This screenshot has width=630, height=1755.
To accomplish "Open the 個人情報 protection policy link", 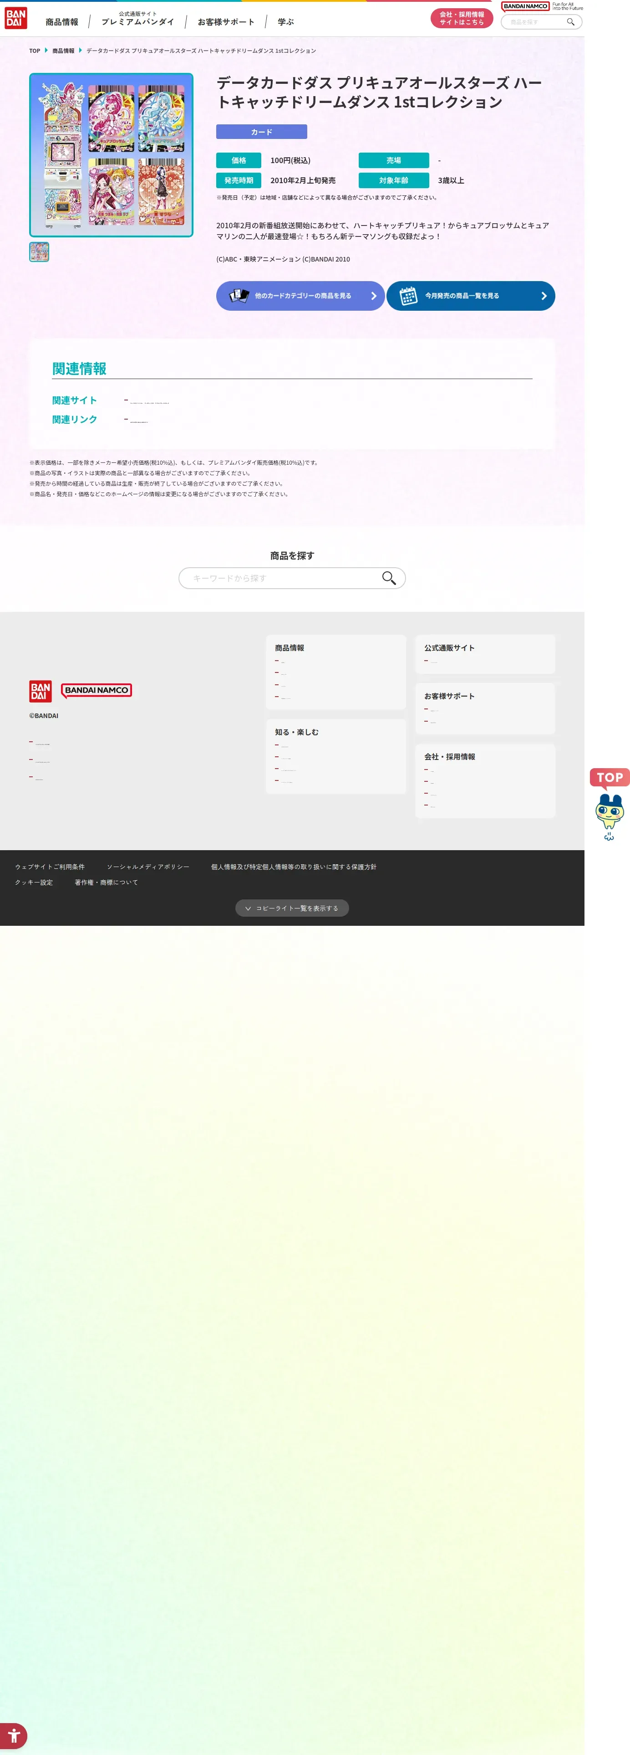I will [293, 867].
